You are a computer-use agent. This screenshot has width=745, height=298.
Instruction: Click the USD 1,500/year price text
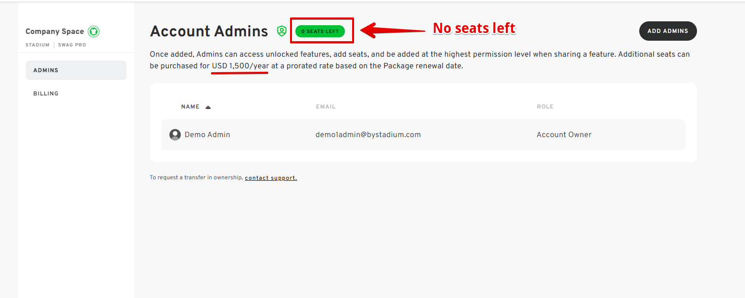(240, 66)
